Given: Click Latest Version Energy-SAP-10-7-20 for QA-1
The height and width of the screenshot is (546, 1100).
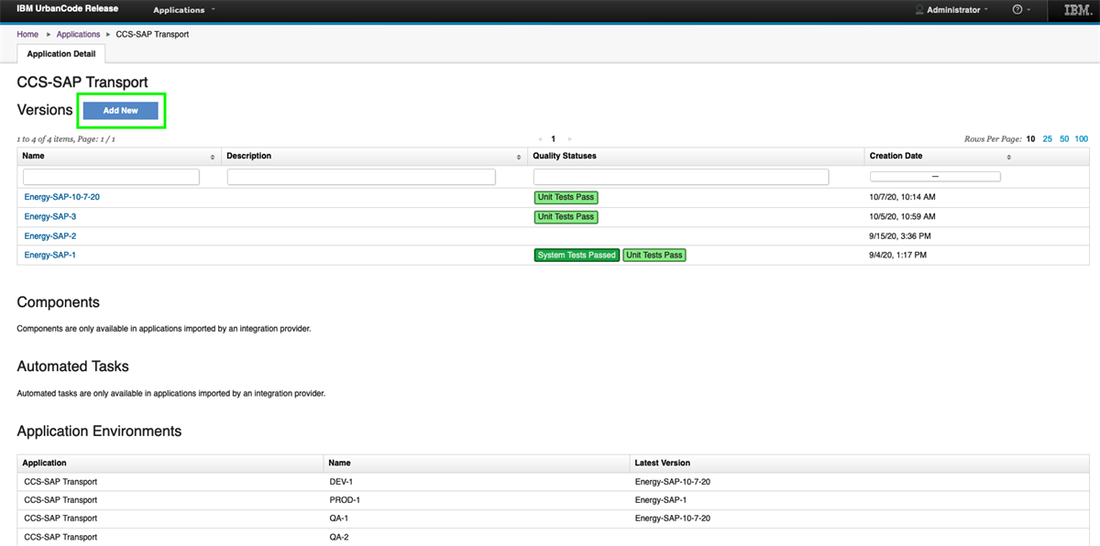Looking at the screenshot, I should click(672, 519).
